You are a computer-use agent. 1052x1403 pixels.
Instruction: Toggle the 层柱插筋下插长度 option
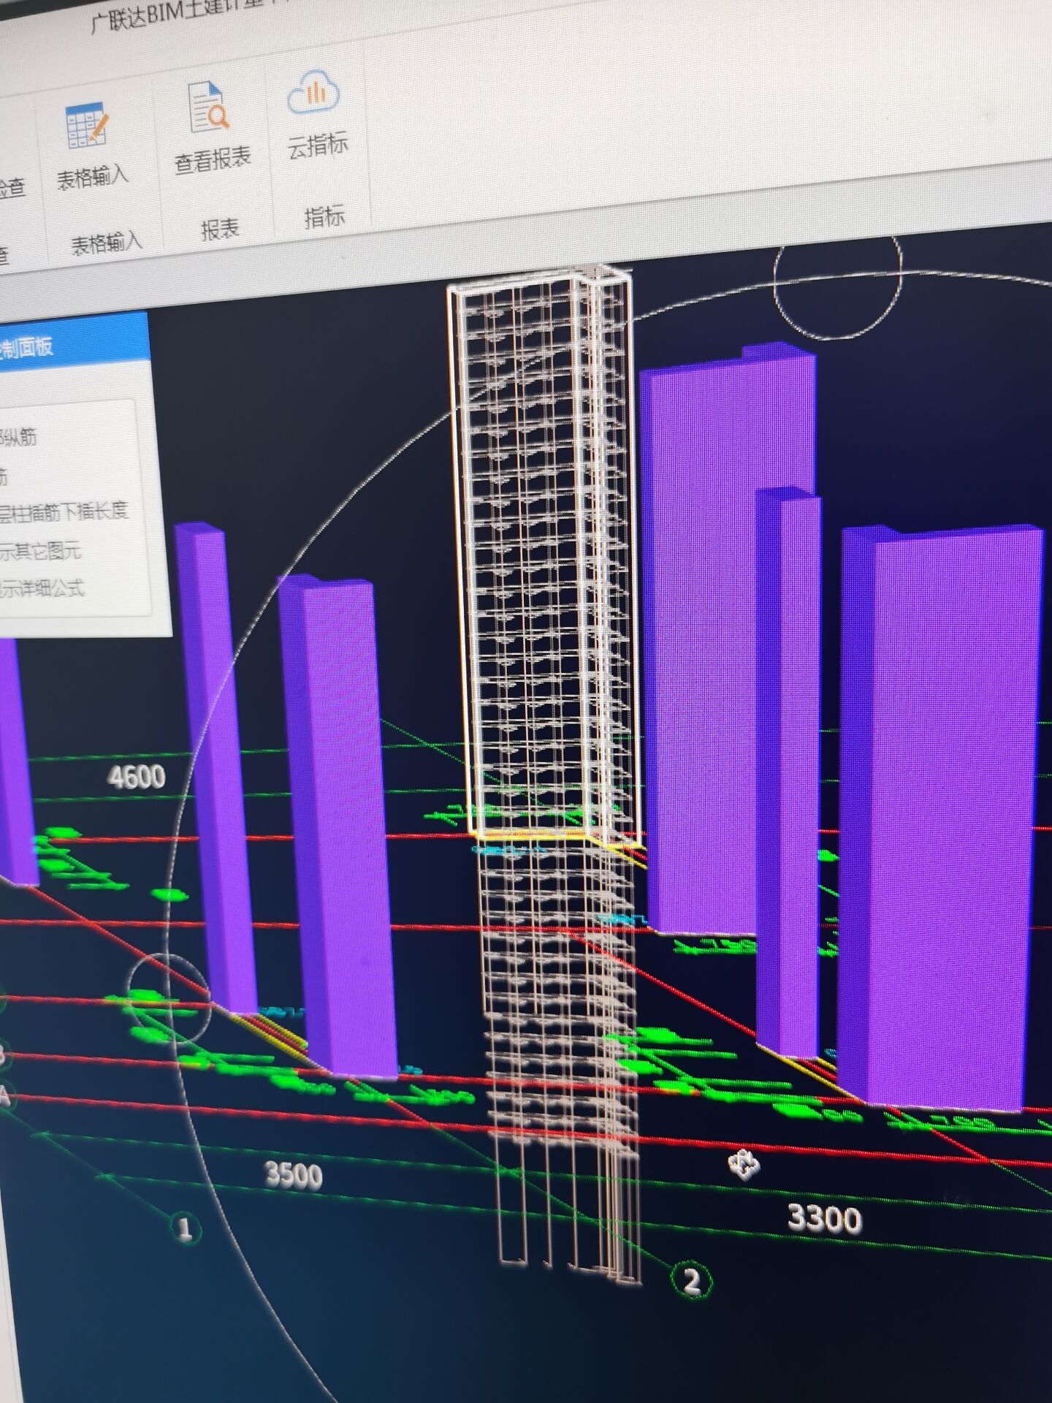click(63, 511)
